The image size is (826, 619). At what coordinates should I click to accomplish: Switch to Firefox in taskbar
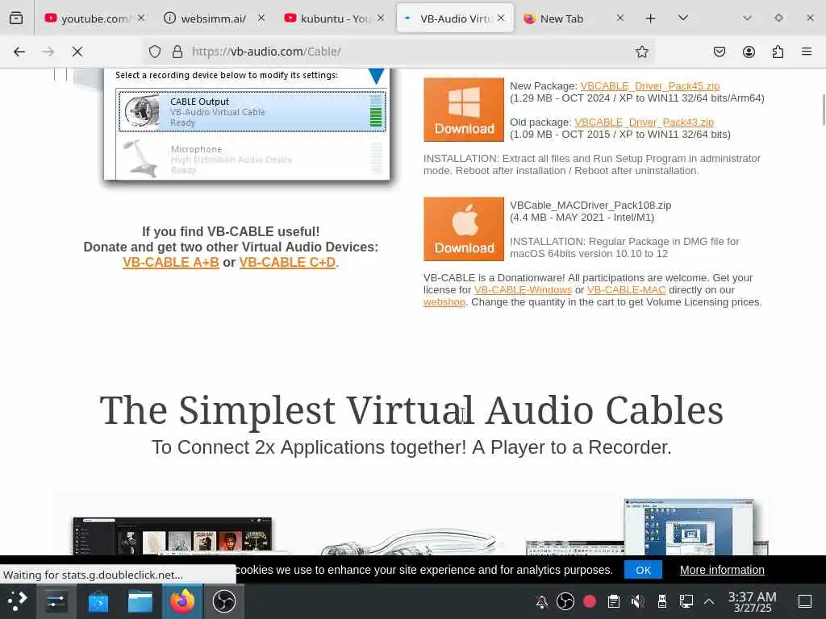182,601
